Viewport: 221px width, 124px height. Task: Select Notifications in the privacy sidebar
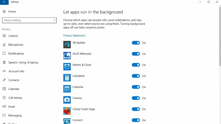[16, 53]
